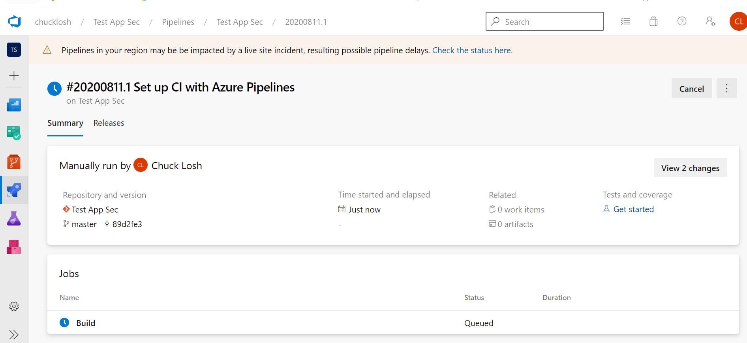
Task: Click in the Search input field
Action: pos(544,21)
